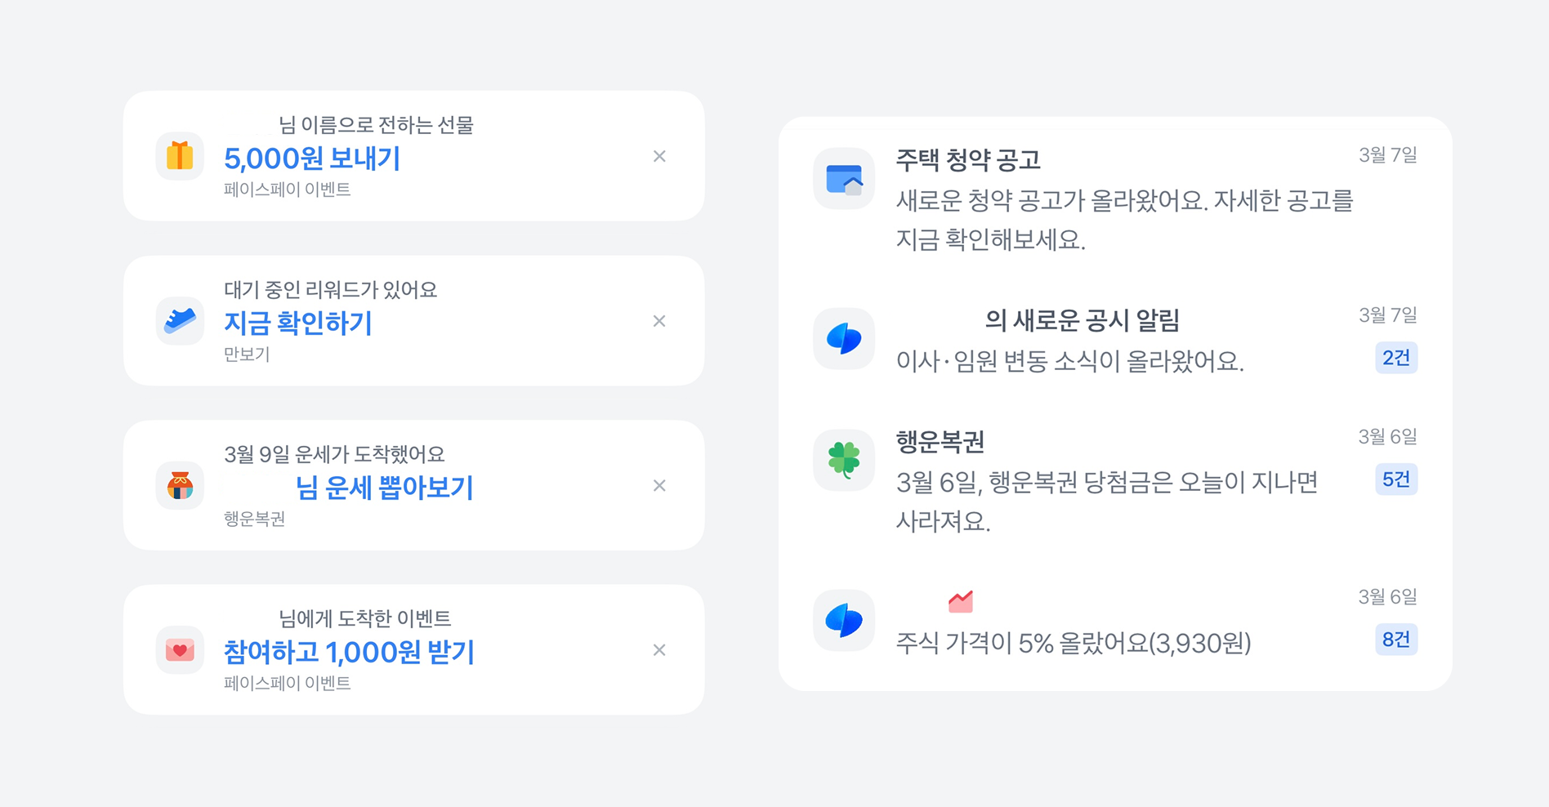
Task: Click the blue securities icon beside 새로운 공시 알림
Action: [845, 338]
